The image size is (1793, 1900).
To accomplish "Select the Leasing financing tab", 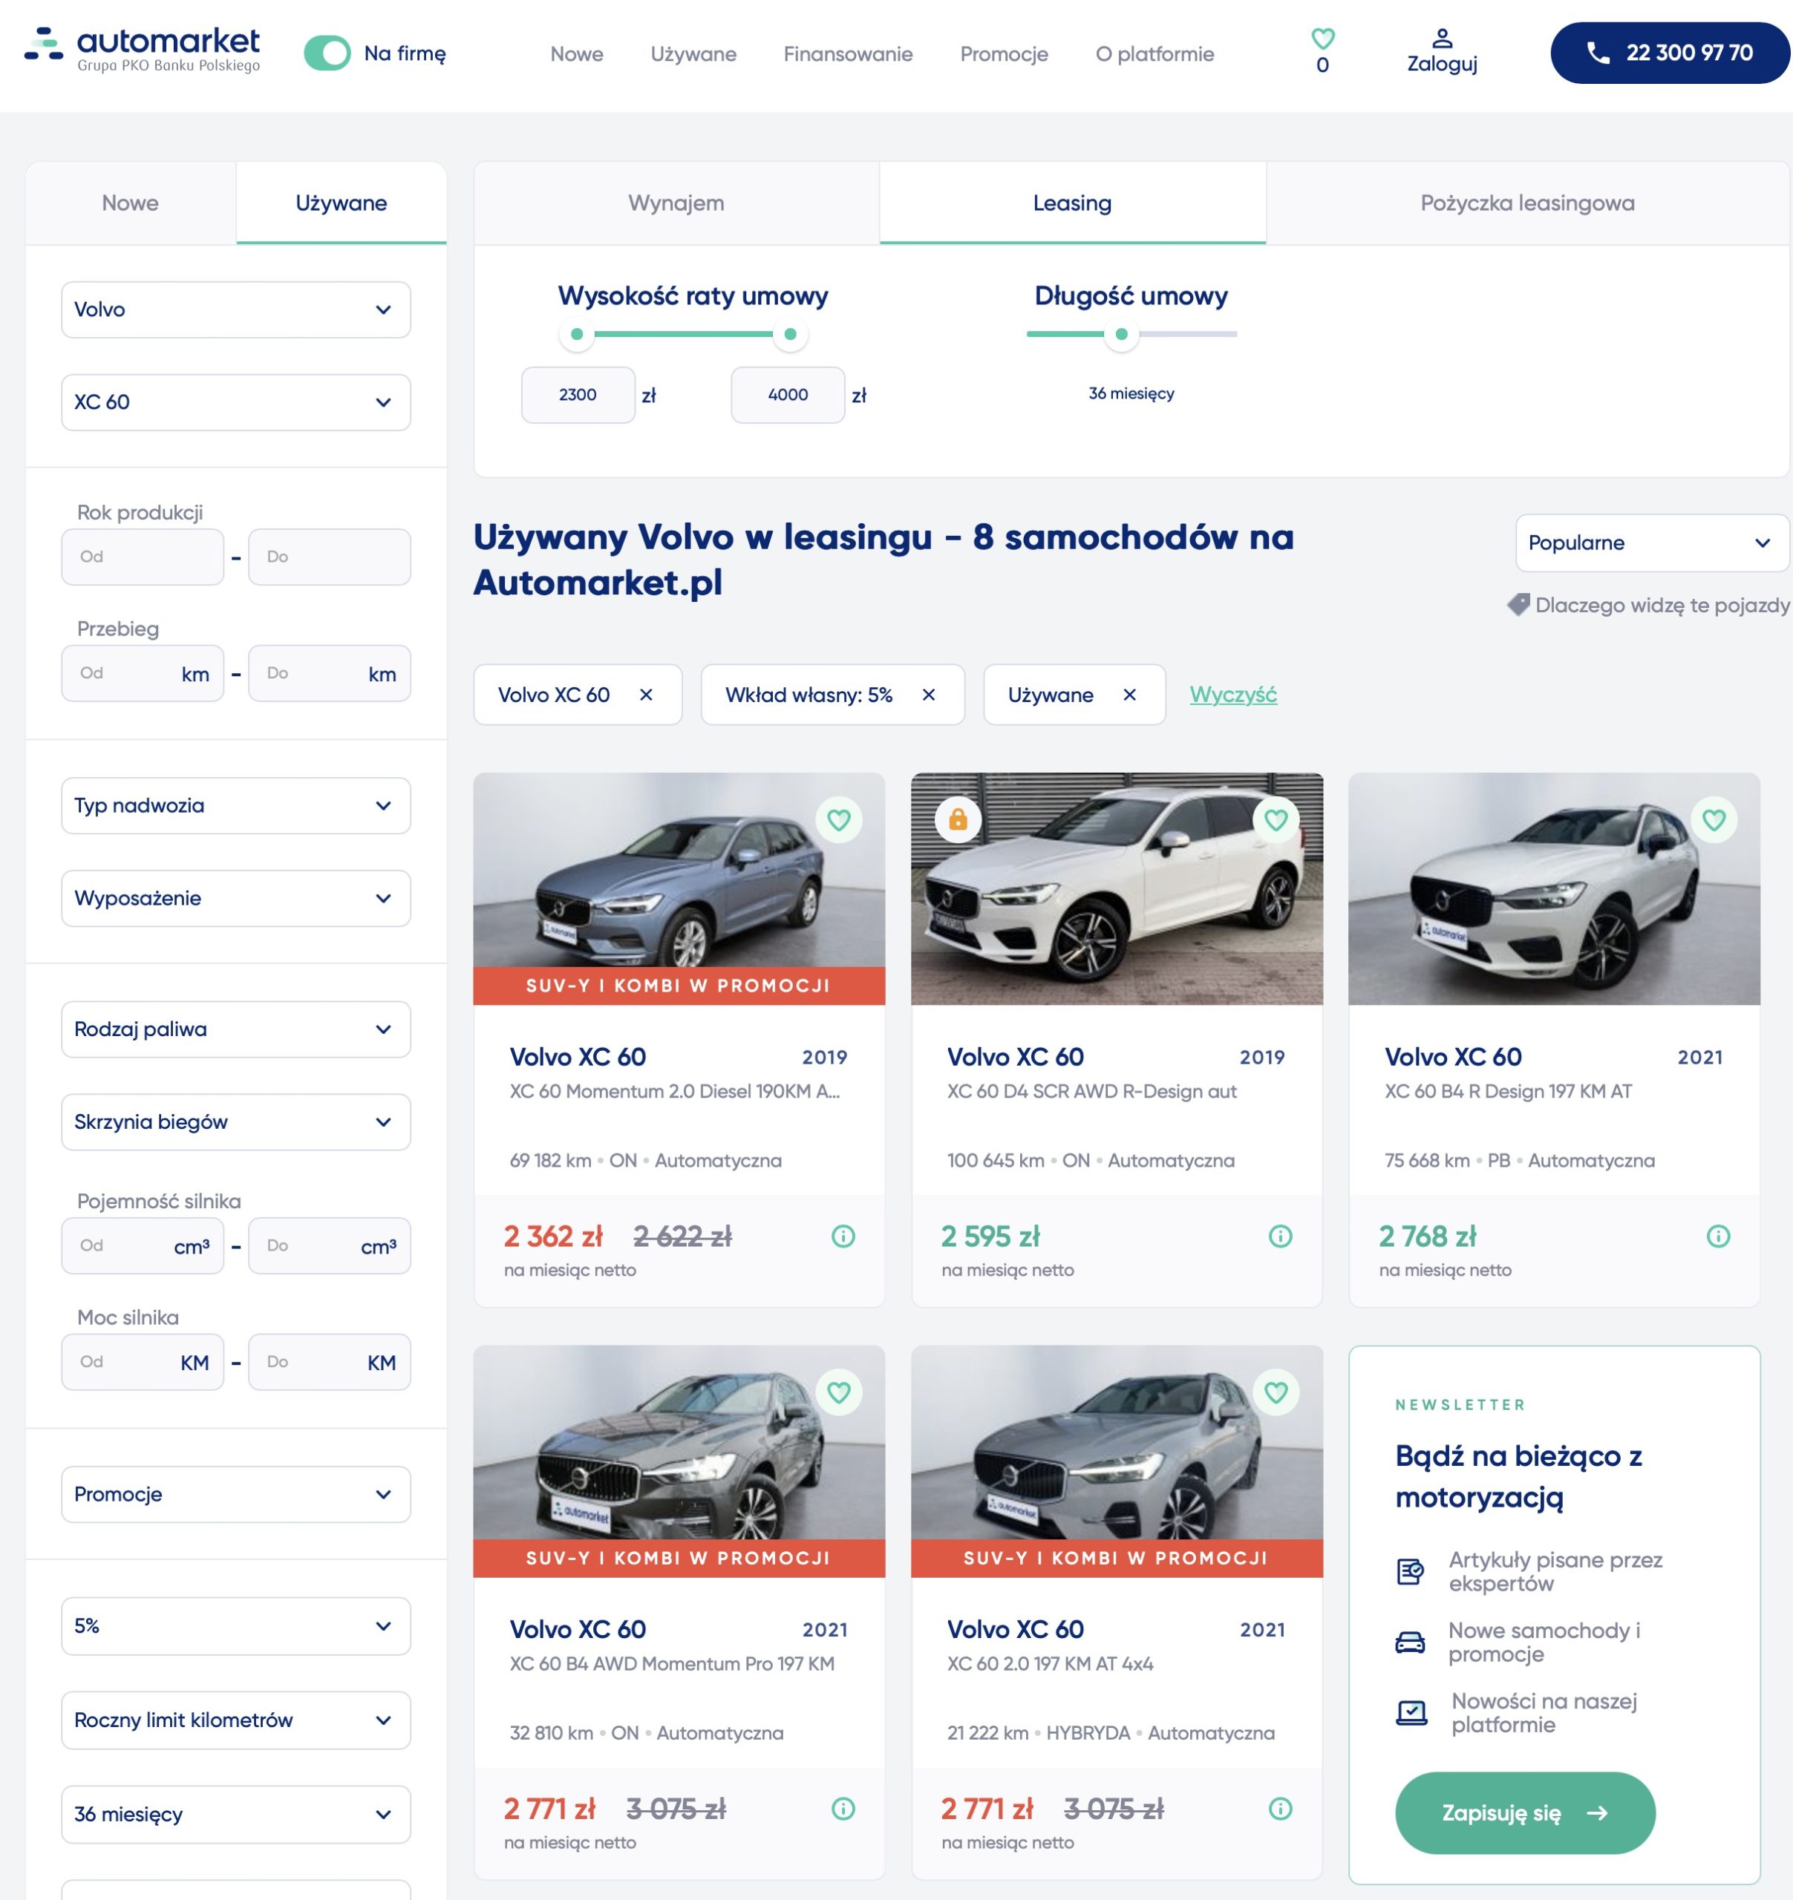I will click(x=1072, y=203).
